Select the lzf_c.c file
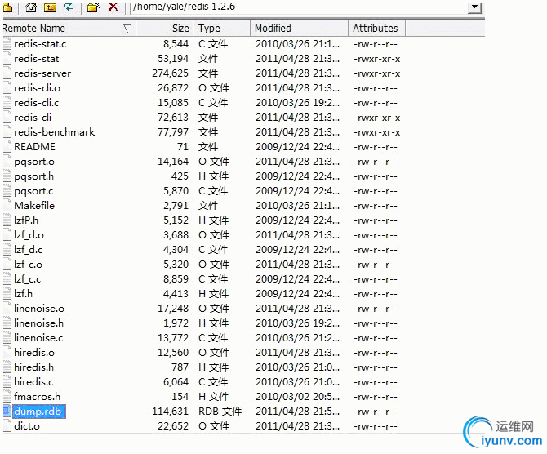Viewport: 547px width, 454px height. (28, 278)
